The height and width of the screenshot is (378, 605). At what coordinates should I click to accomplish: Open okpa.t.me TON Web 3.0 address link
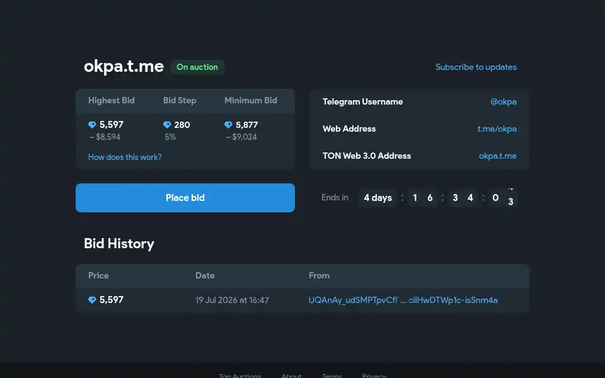(498, 156)
